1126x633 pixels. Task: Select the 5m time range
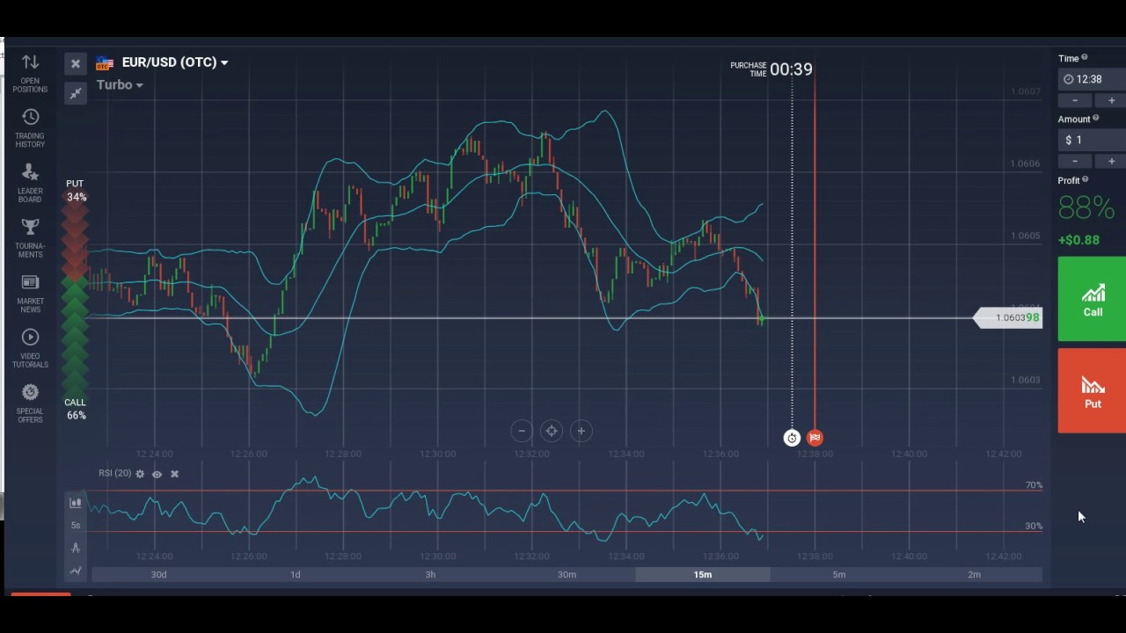click(839, 574)
